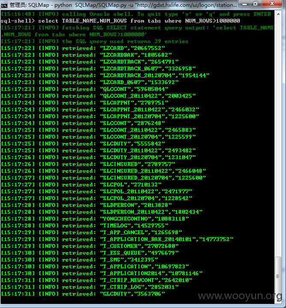Click the row "T_SMS","3412395"
286x308 pixels.
tap(80, 260)
